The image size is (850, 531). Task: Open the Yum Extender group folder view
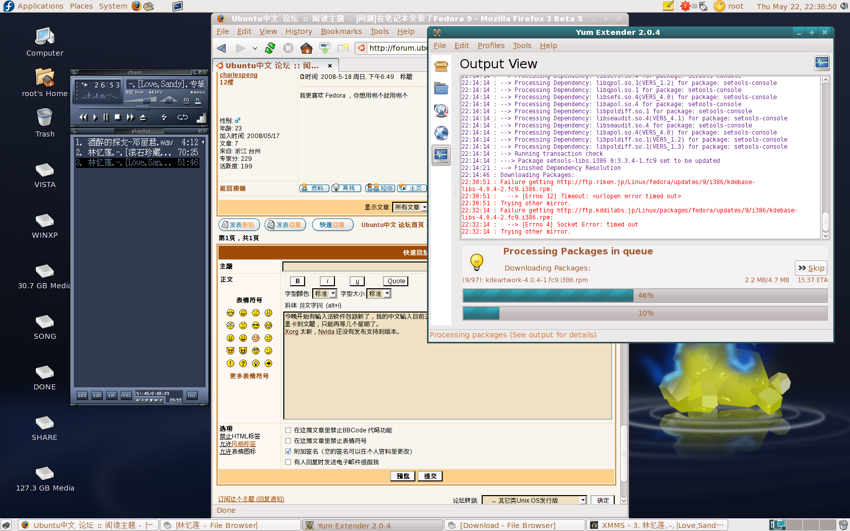click(x=441, y=88)
